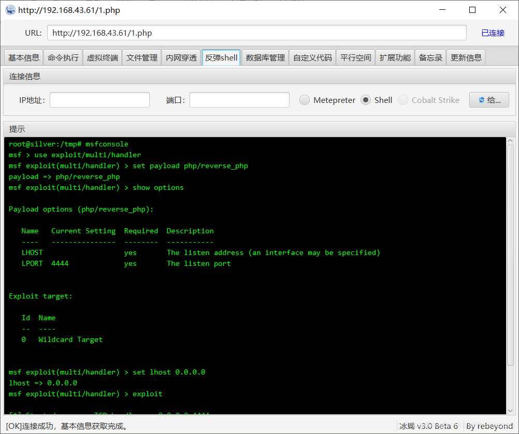This screenshot has height=434, width=519.
Task: Go to the 扩展功能 tab
Action: 395,57
